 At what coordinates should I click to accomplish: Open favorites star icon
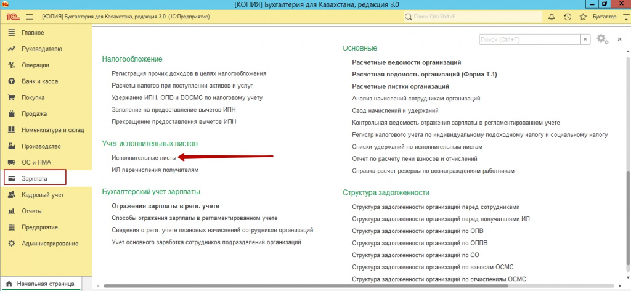pyautogui.click(x=583, y=17)
